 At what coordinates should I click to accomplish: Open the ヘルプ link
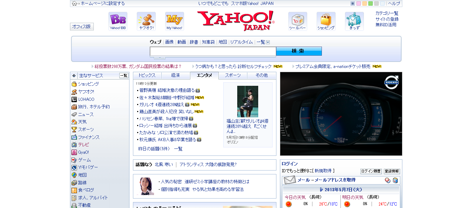coord(394,4)
